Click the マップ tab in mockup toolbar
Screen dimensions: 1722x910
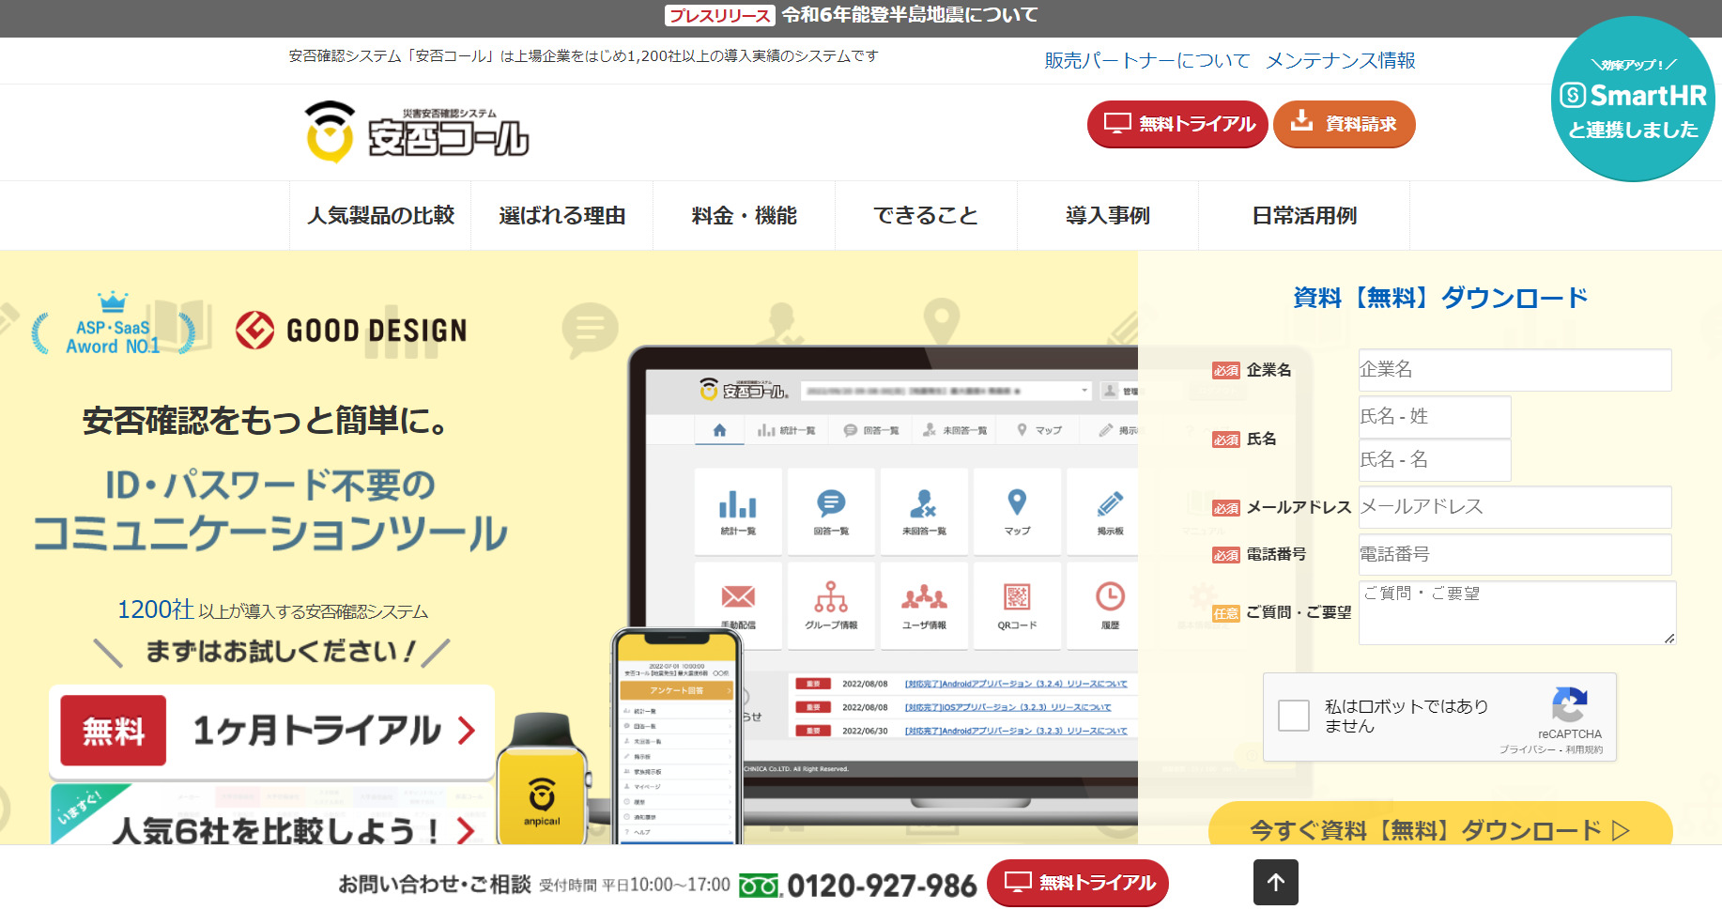[1039, 430]
